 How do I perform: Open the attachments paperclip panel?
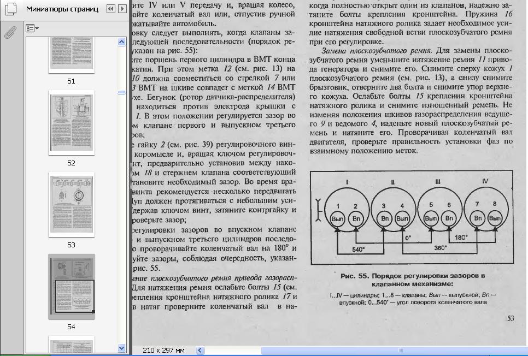point(10,34)
